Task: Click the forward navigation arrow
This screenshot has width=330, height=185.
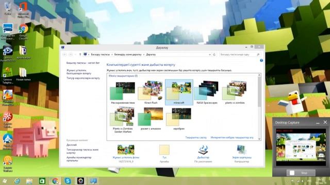Action: pyautogui.click(x=71, y=54)
